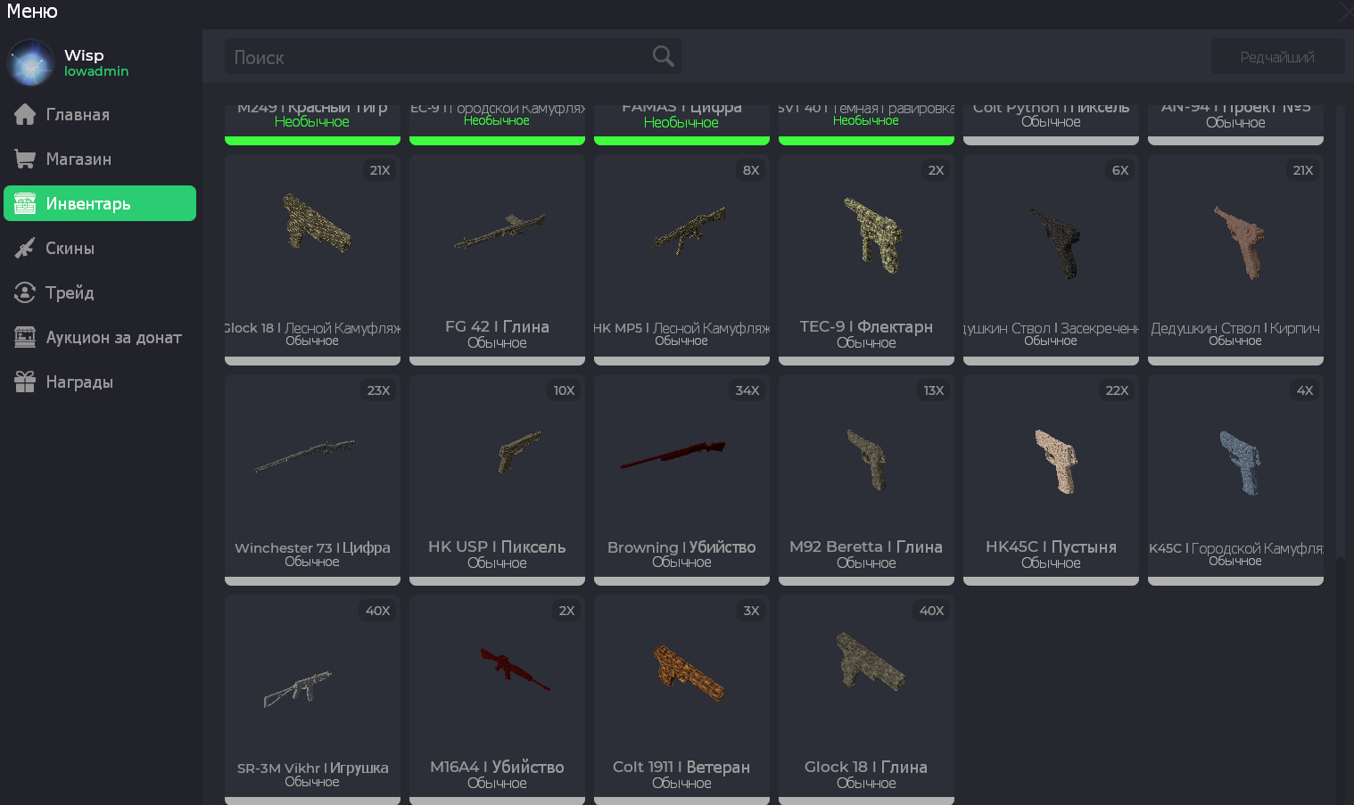
Task: Click the house icon next to Главная
Action: (x=25, y=114)
